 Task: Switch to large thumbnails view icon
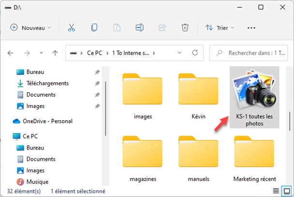click(286, 191)
